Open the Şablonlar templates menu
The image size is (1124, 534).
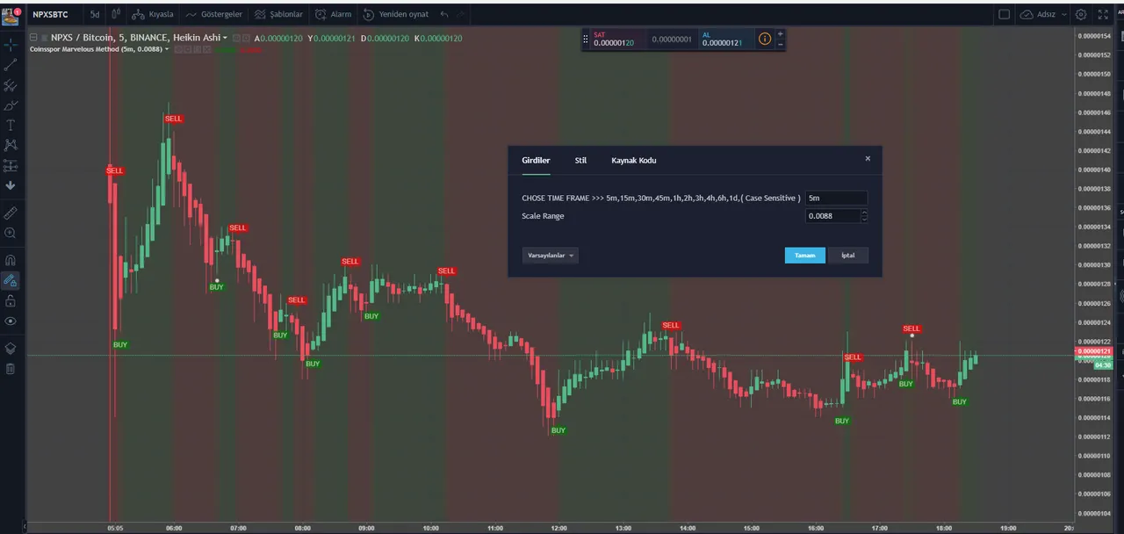[x=278, y=15]
